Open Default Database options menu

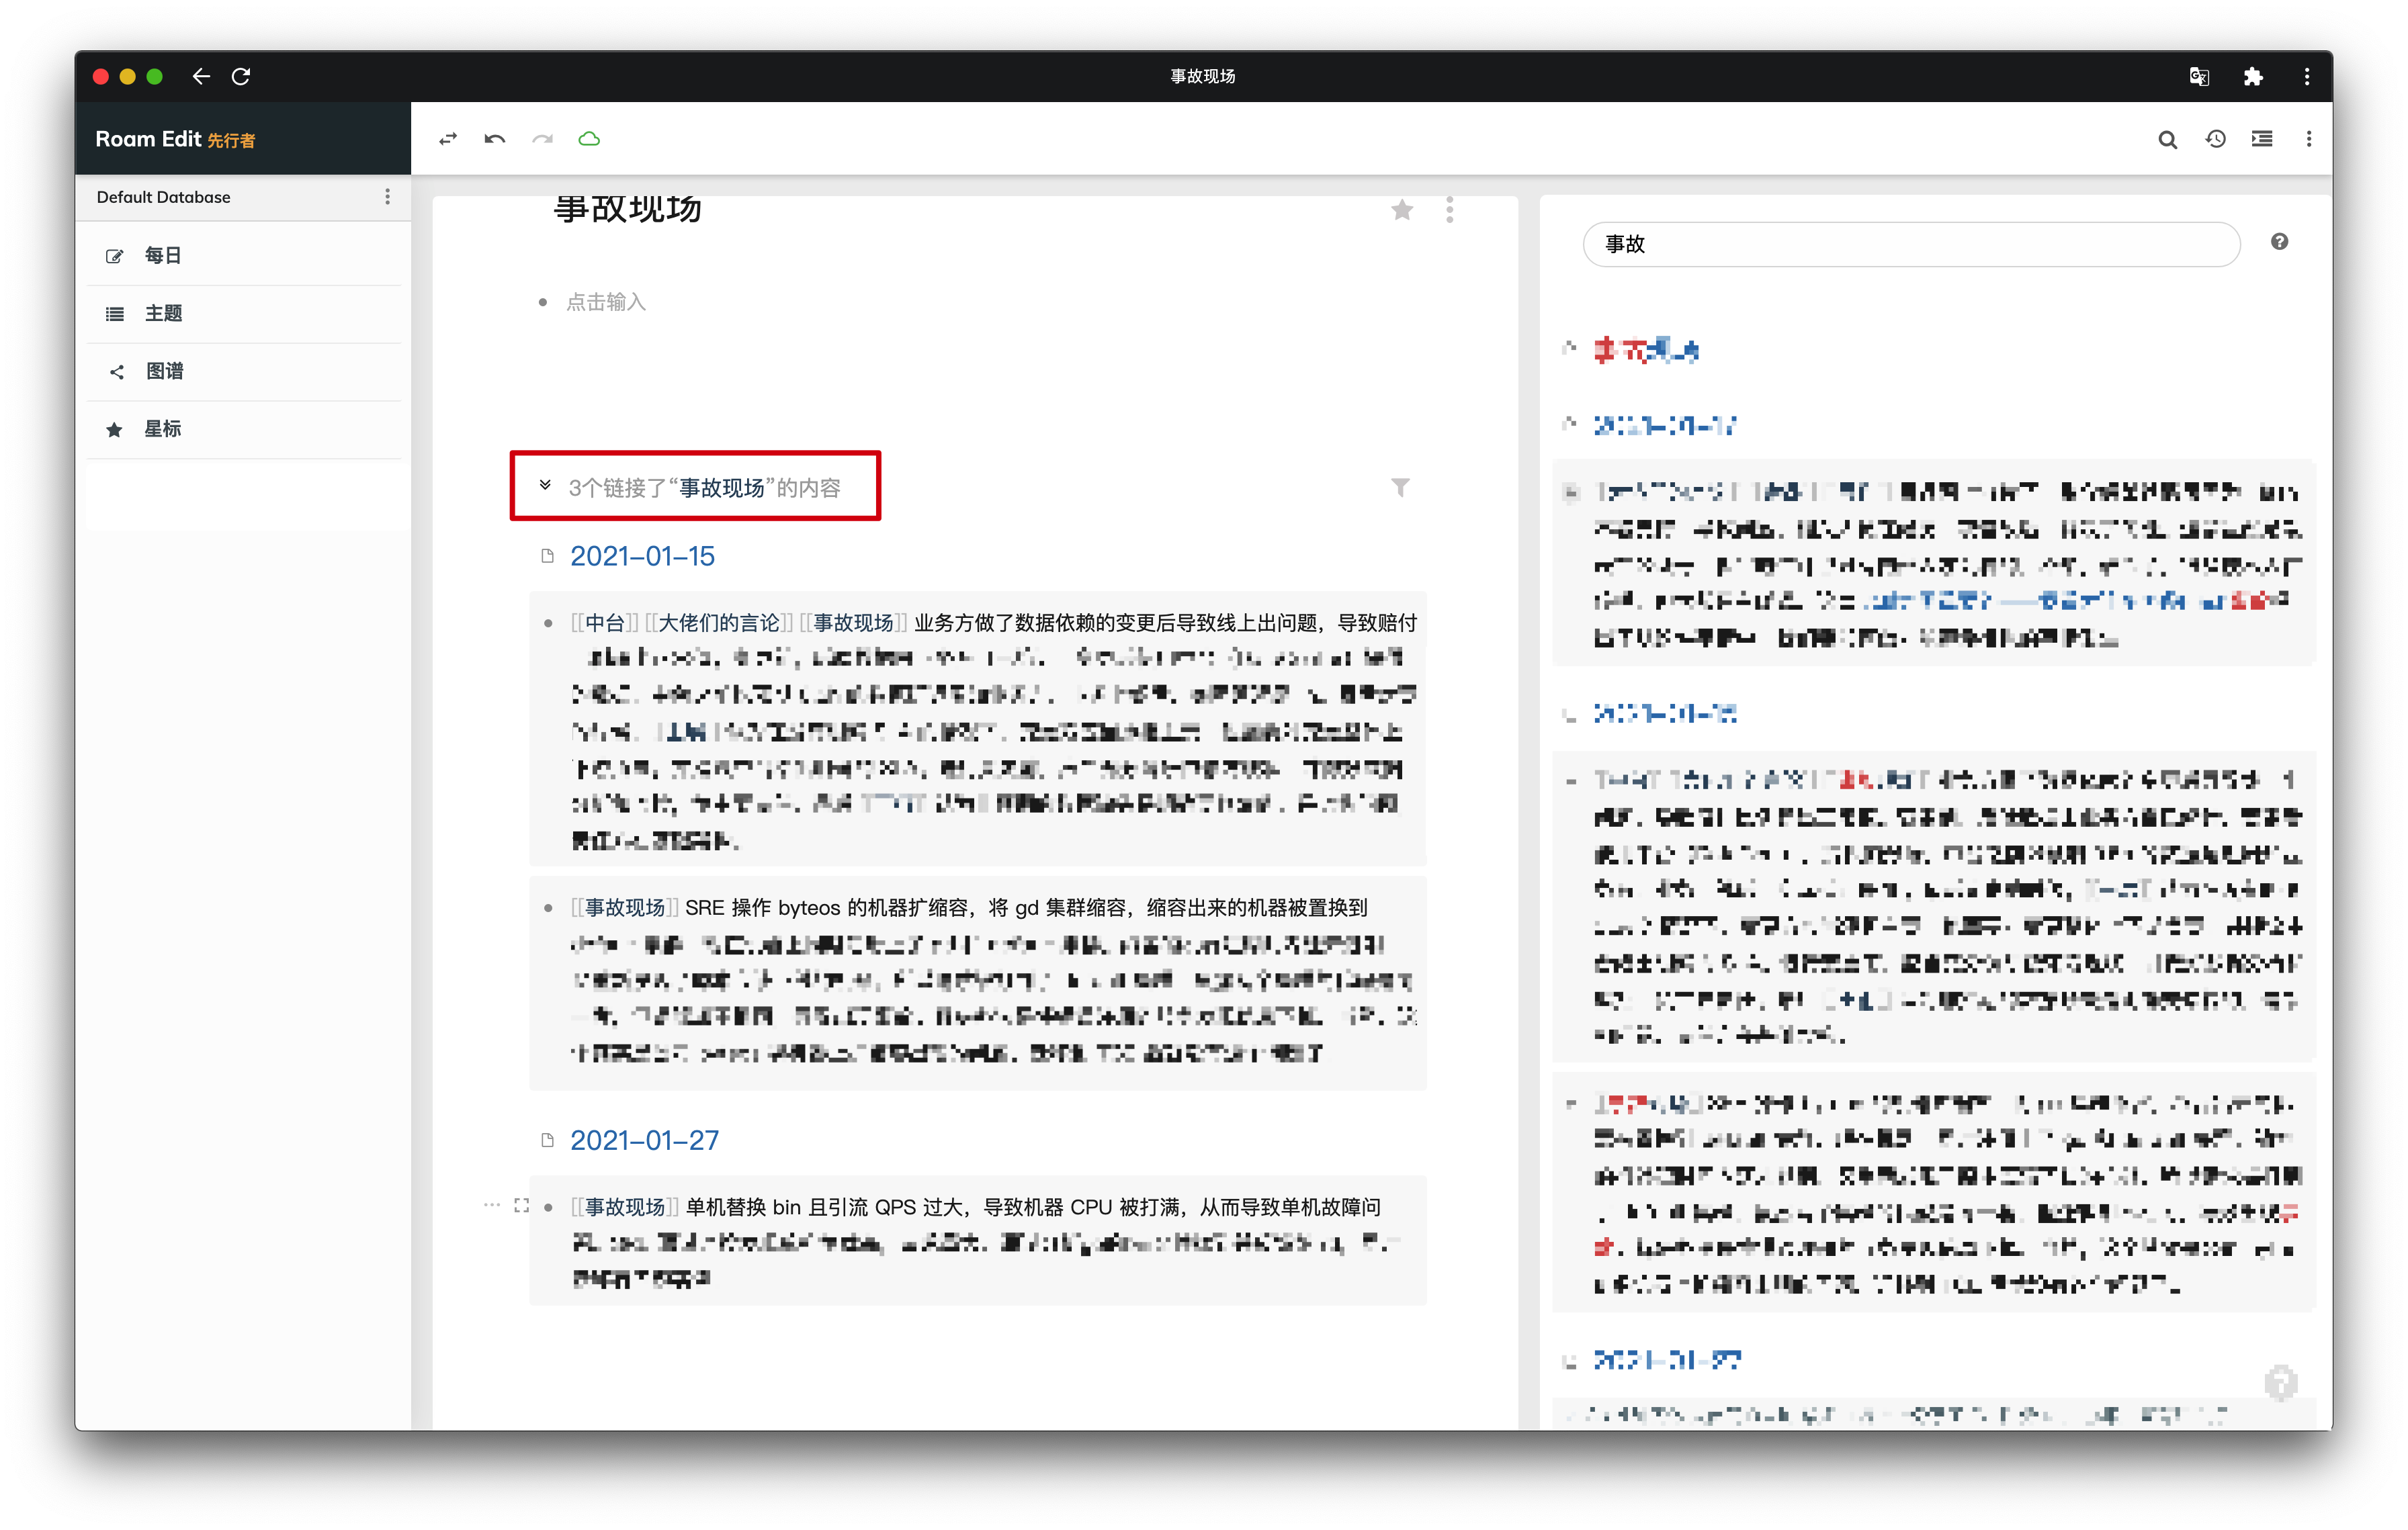[388, 197]
